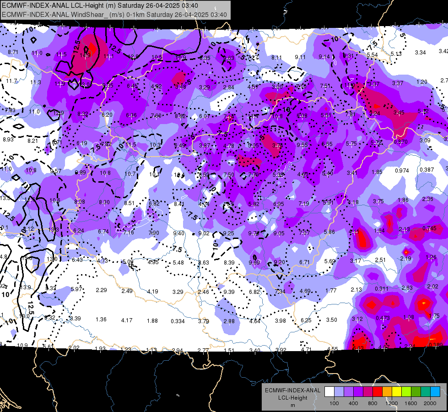Click the light blue legend swatch above 100
The image size is (448, 412).
point(339,392)
